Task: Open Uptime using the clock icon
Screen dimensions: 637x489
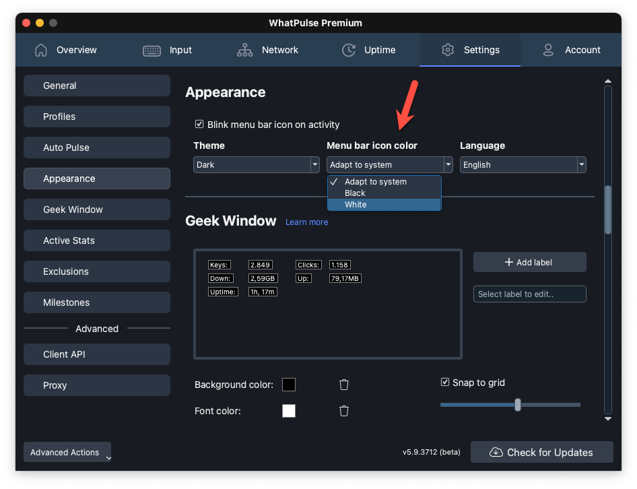Action: coord(348,50)
